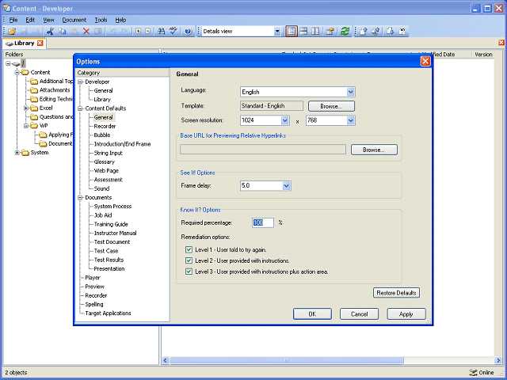The image size is (507, 380).
Task: Click the System folder icon in Library
Action: (25, 153)
